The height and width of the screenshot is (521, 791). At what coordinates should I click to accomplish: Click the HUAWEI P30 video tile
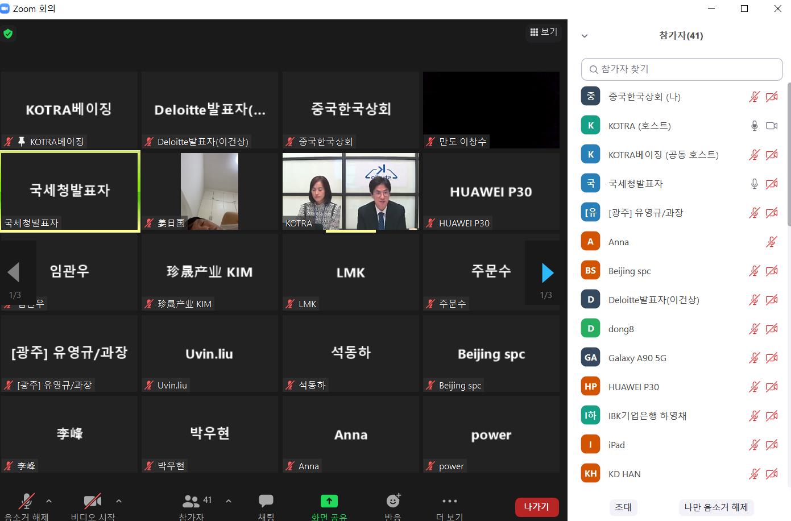click(491, 191)
